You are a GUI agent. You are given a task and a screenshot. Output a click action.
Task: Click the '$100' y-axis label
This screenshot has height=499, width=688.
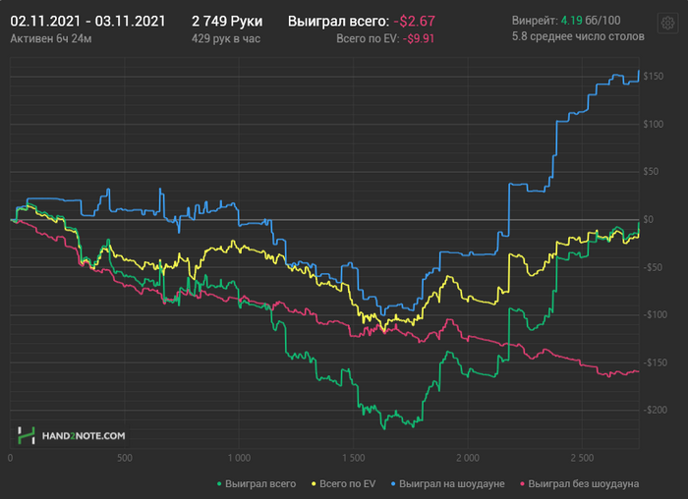654,124
